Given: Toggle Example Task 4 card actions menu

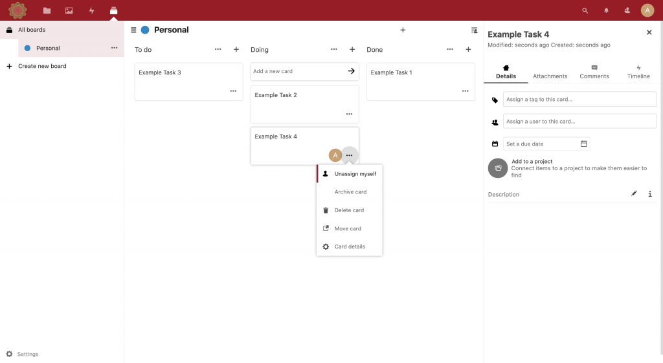Looking at the screenshot, I should tap(349, 155).
